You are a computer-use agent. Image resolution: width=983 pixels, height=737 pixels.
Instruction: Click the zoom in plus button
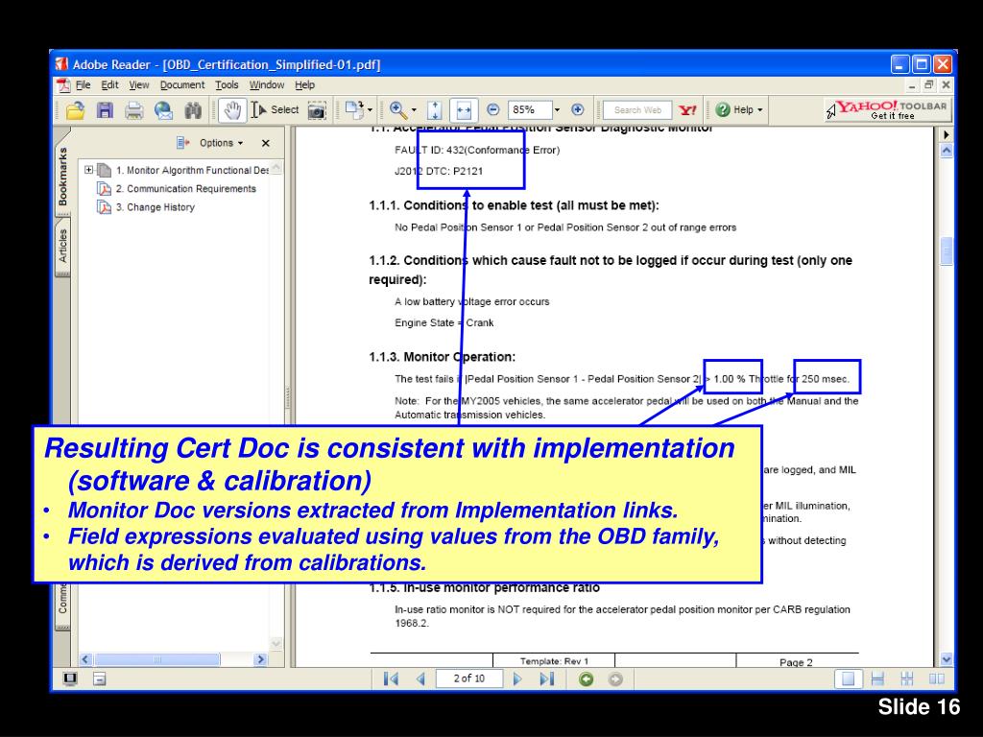(x=577, y=109)
